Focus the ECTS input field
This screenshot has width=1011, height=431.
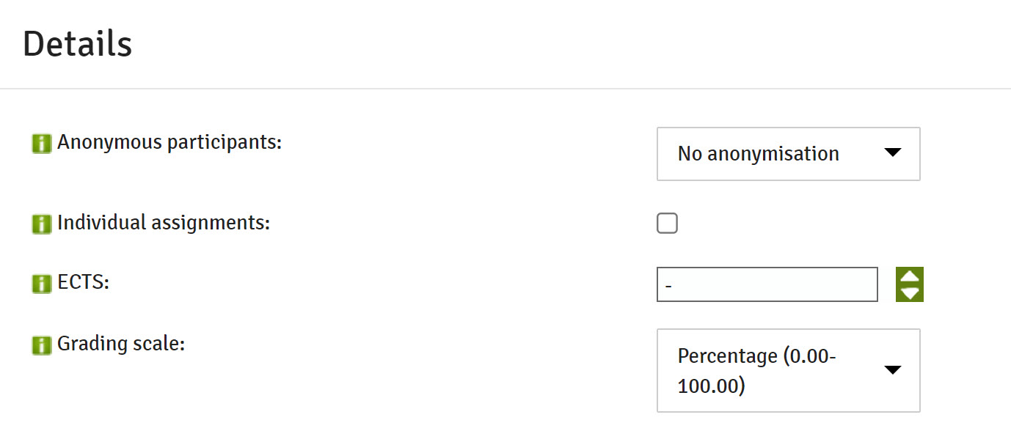[767, 284]
